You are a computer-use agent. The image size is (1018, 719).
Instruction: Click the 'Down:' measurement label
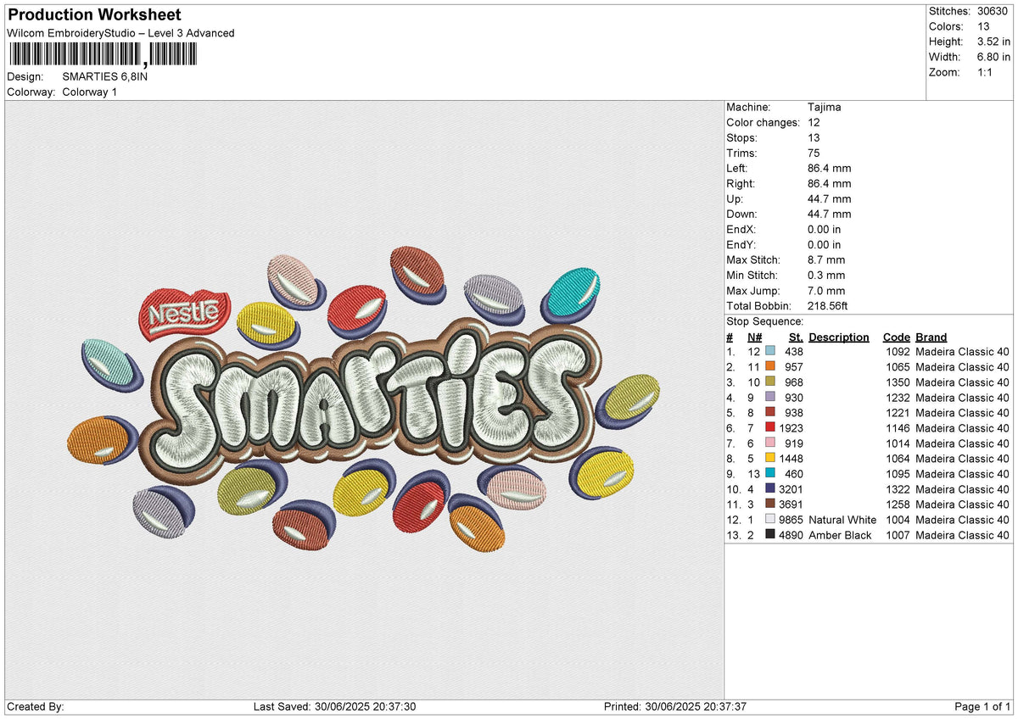click(x=742, y=215)
